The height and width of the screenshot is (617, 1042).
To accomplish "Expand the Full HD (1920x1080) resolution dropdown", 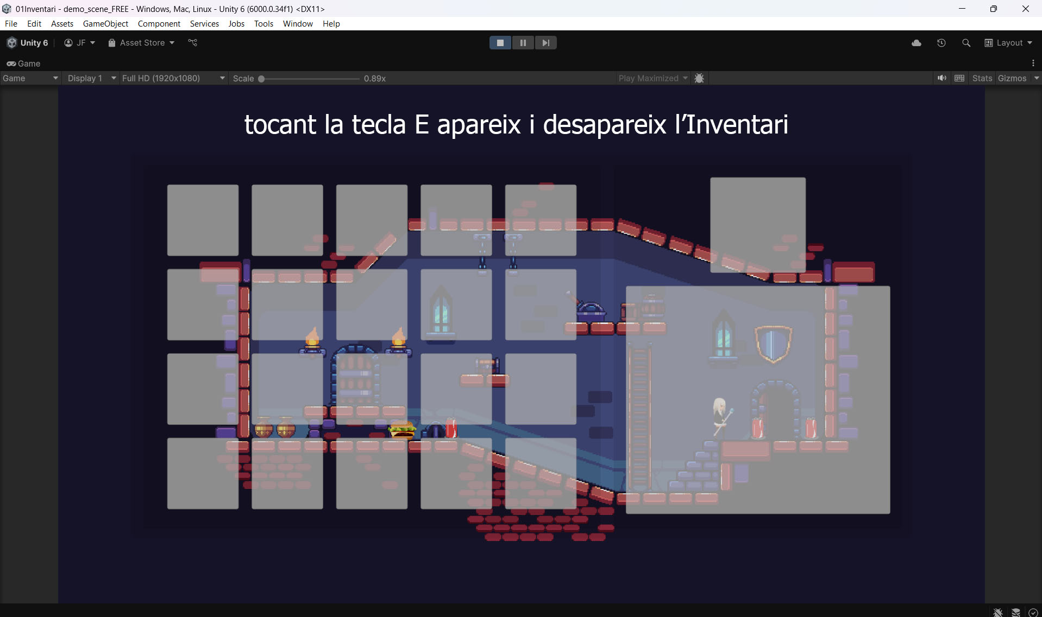I will pyautogui.click(x=173, y=78).
